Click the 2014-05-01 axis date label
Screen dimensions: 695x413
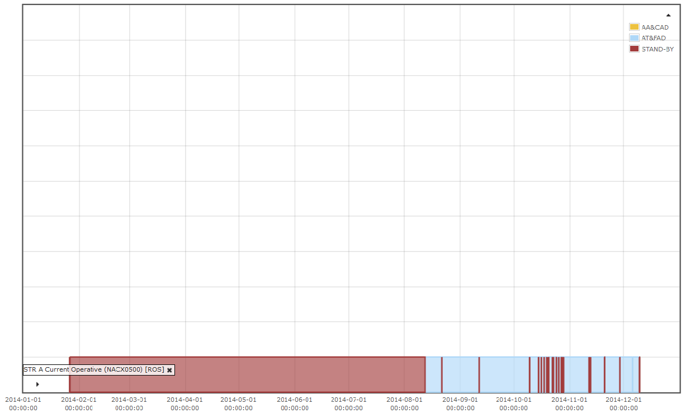239,403
